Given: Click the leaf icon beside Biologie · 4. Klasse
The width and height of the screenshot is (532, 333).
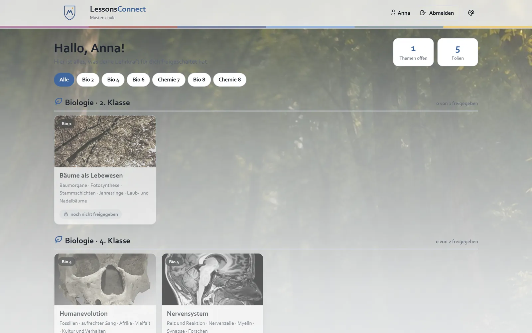Looking at the screenshot, I should click(x=59, y=240).
